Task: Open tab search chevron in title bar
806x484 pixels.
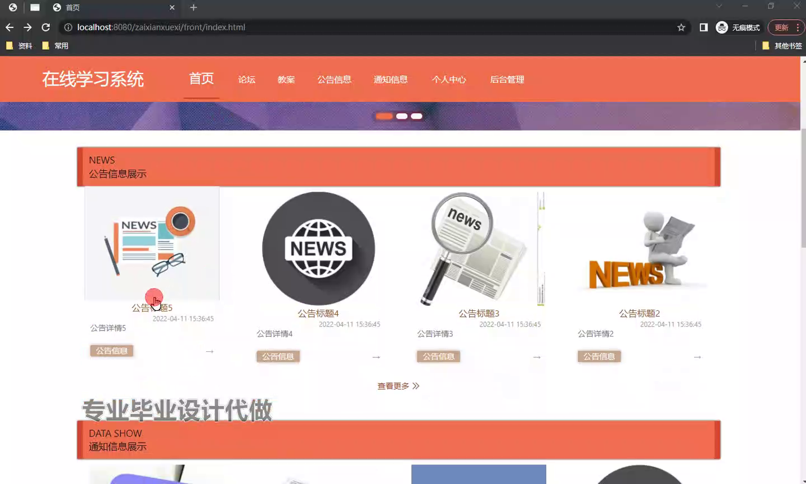Action: (719, 6)
